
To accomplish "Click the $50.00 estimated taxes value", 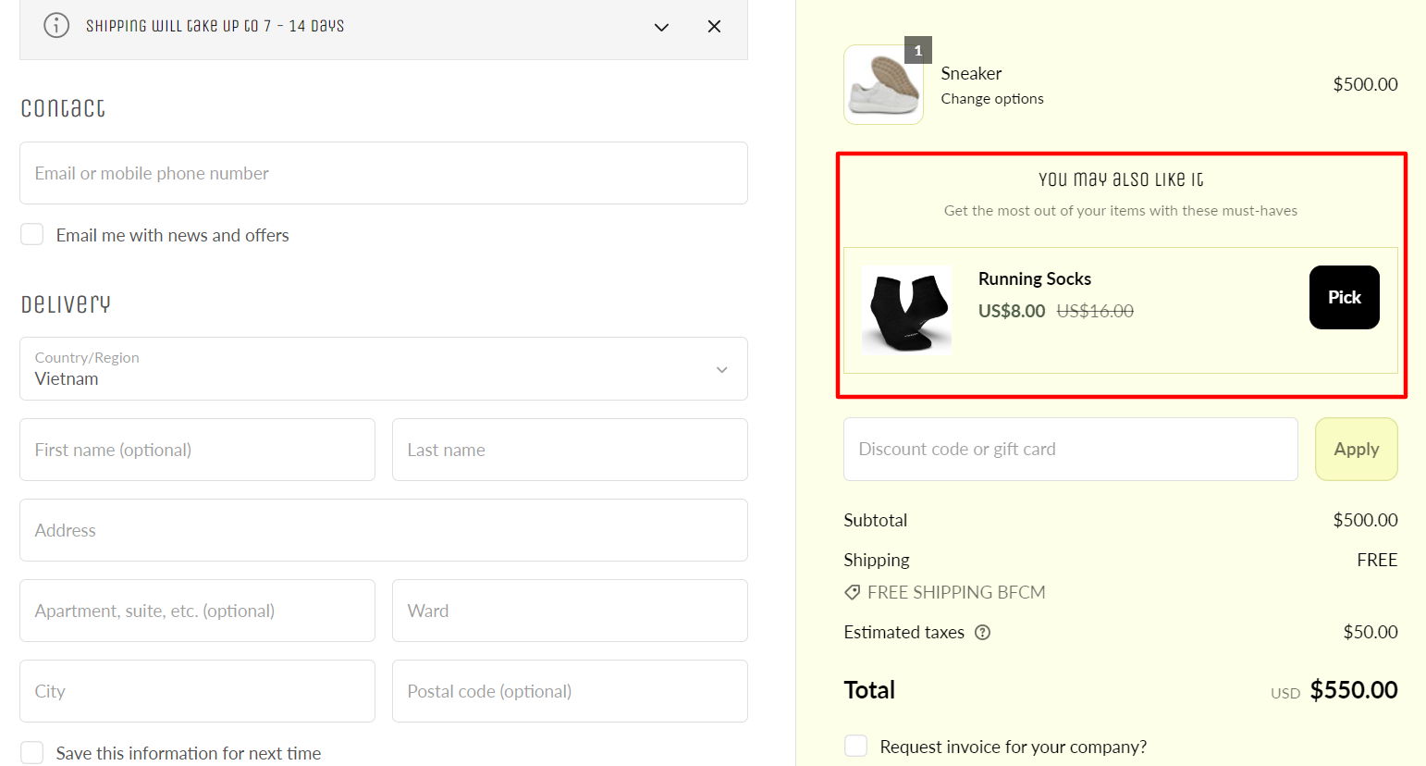I will [x=1371, y=632].
